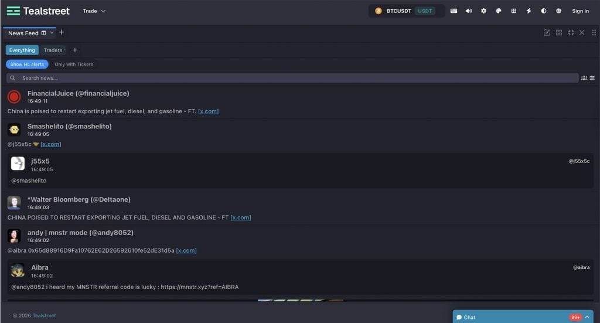Click the search magnifier icon

pos(13,78)
